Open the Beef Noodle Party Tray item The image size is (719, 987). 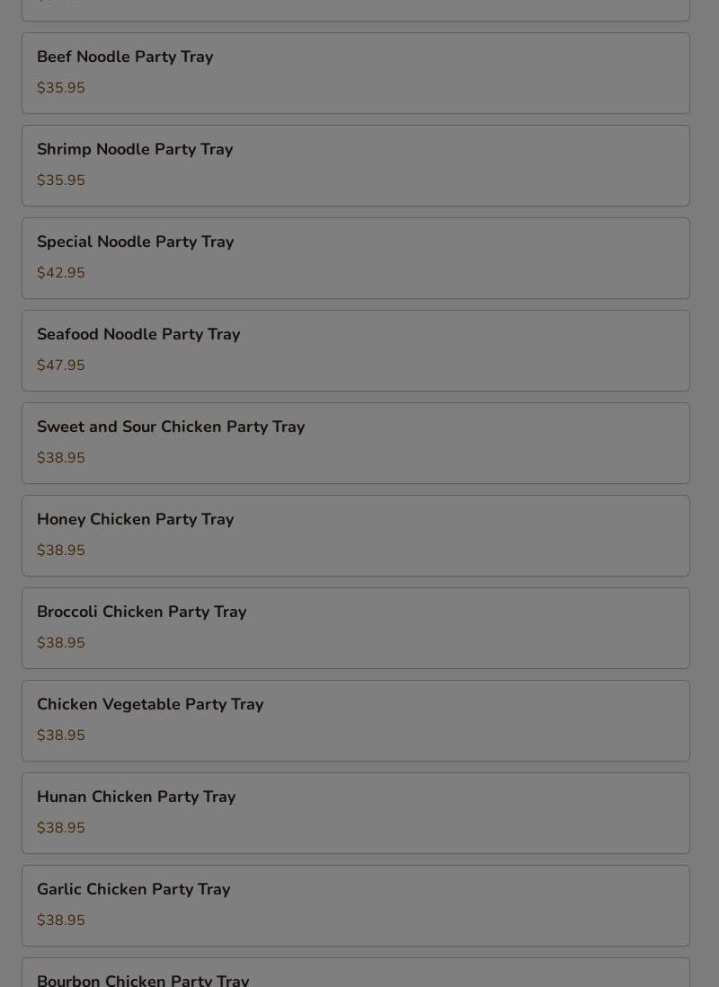pyautogui.click(x=356, y=73)
